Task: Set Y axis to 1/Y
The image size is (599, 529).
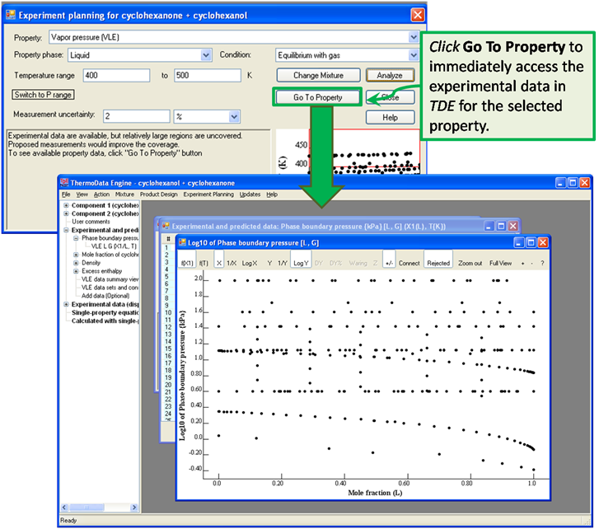Action: 283,263
